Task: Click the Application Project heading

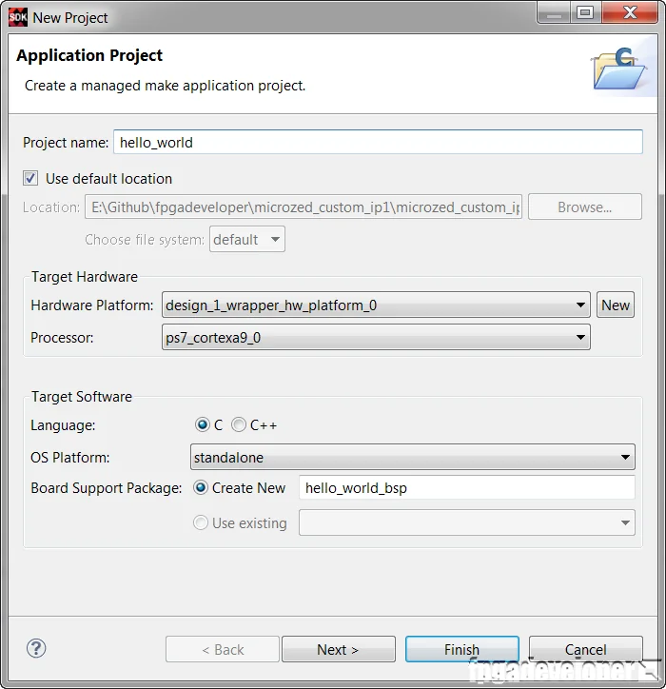Action: click(89, 55)
